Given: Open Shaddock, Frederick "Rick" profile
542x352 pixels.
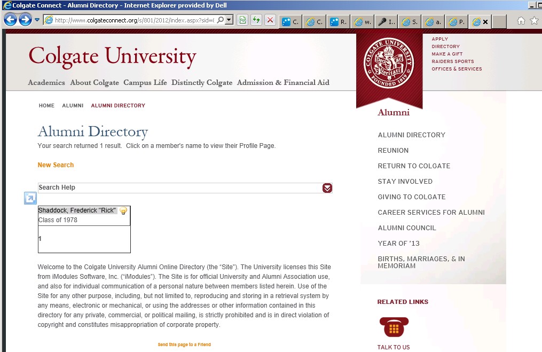Looking at the screenshot, I should pyautogui.click(x=77, y=210).
